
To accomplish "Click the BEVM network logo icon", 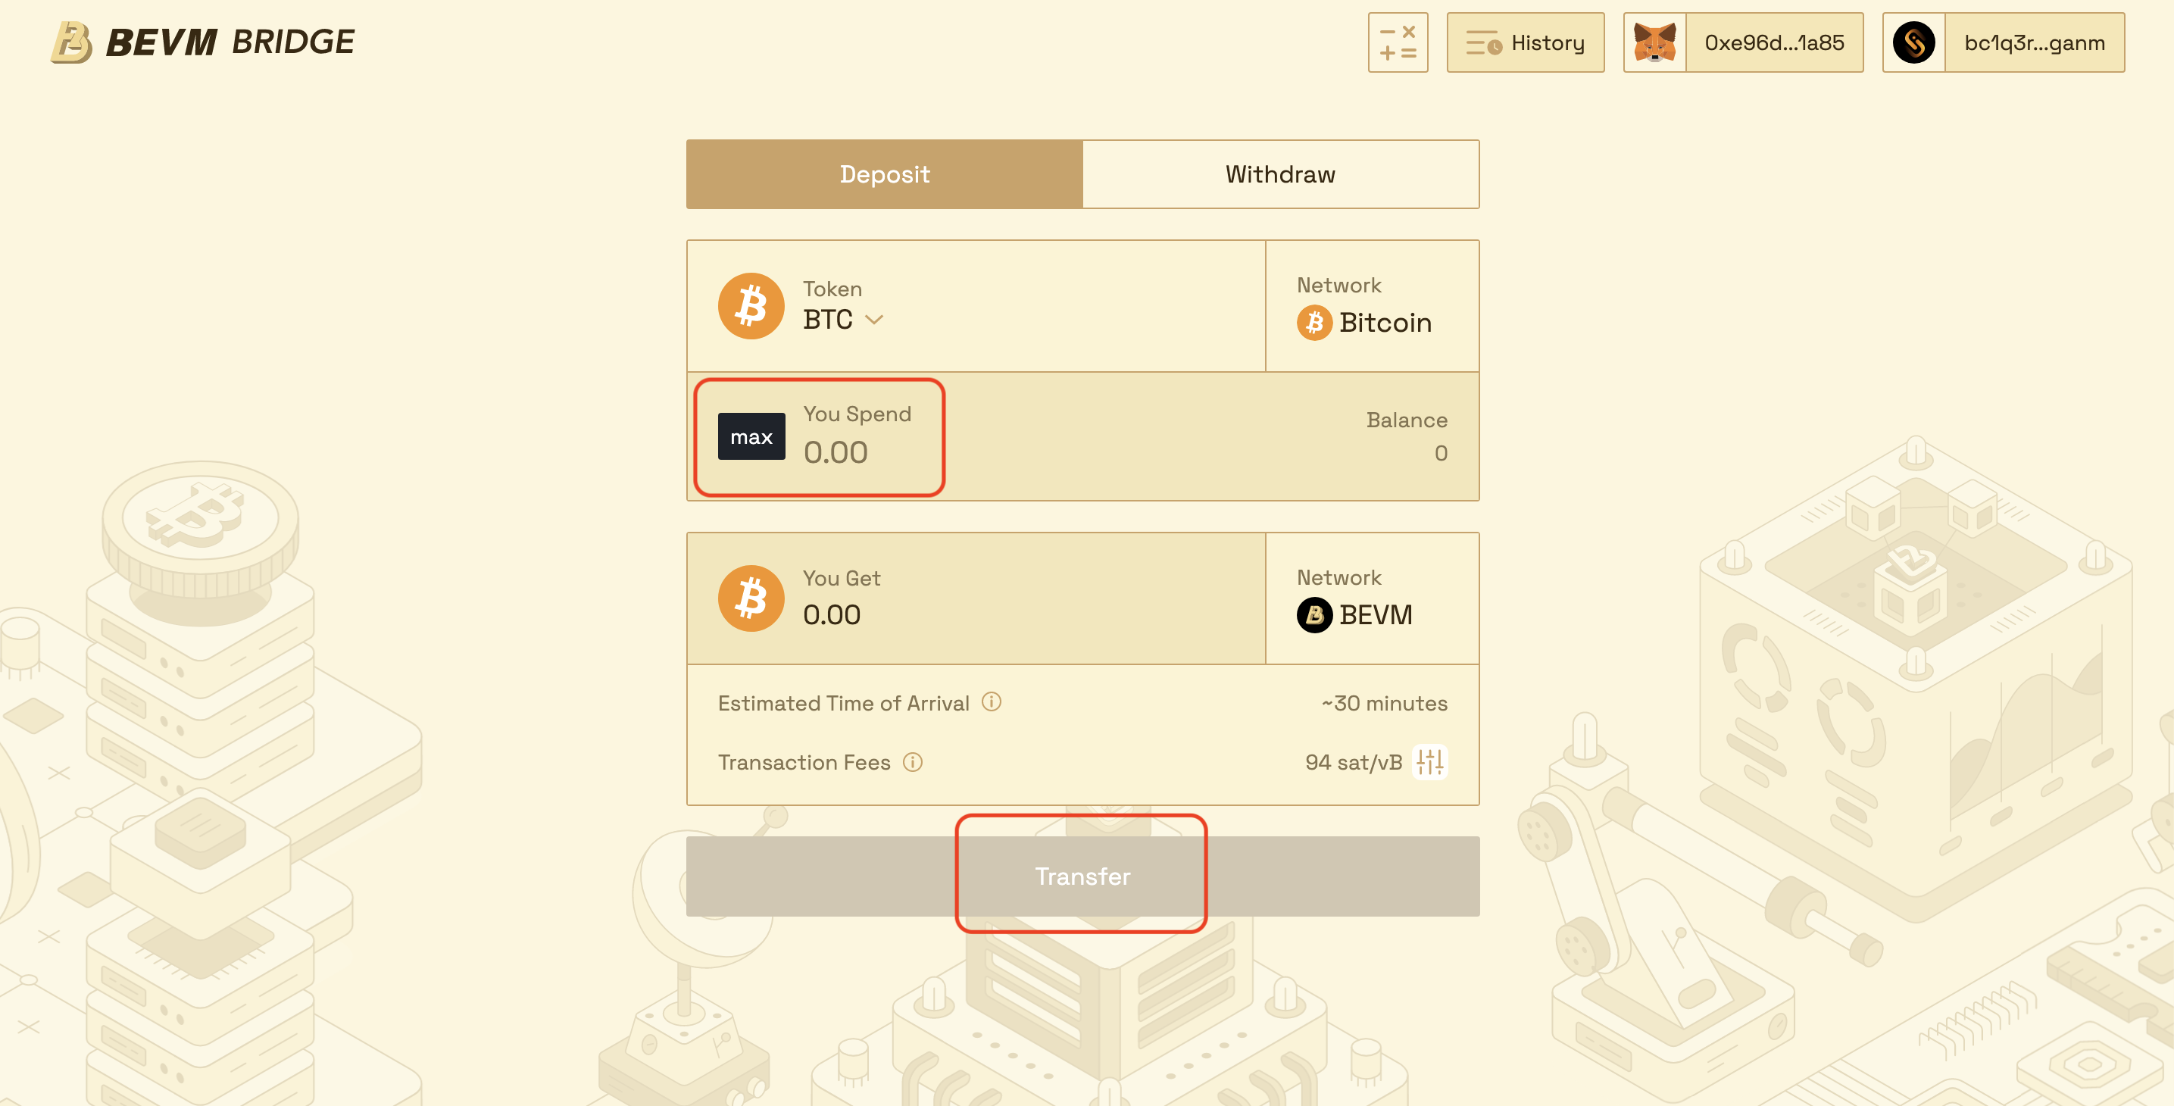I will (1314, 614).
